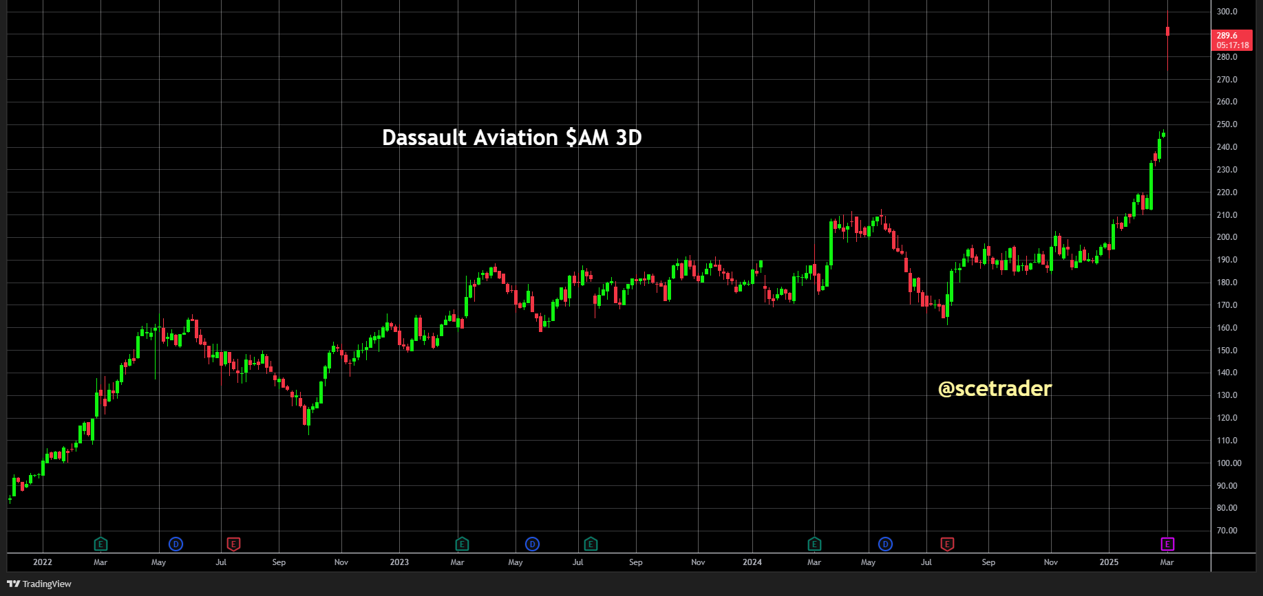
Task: Click the 300.0 price axis label
Action: click(x=1227, y=12)
